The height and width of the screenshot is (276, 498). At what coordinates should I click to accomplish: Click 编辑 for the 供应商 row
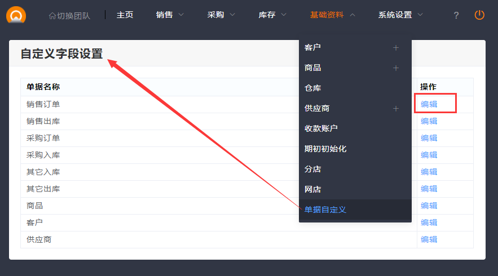(429, 239)
